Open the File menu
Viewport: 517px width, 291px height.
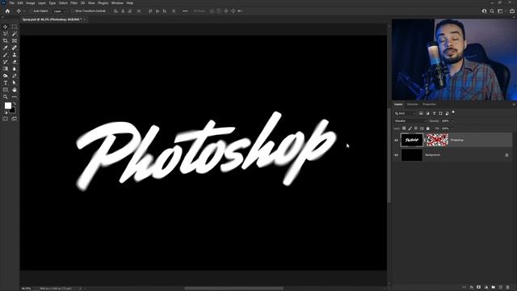coord(11,3)
